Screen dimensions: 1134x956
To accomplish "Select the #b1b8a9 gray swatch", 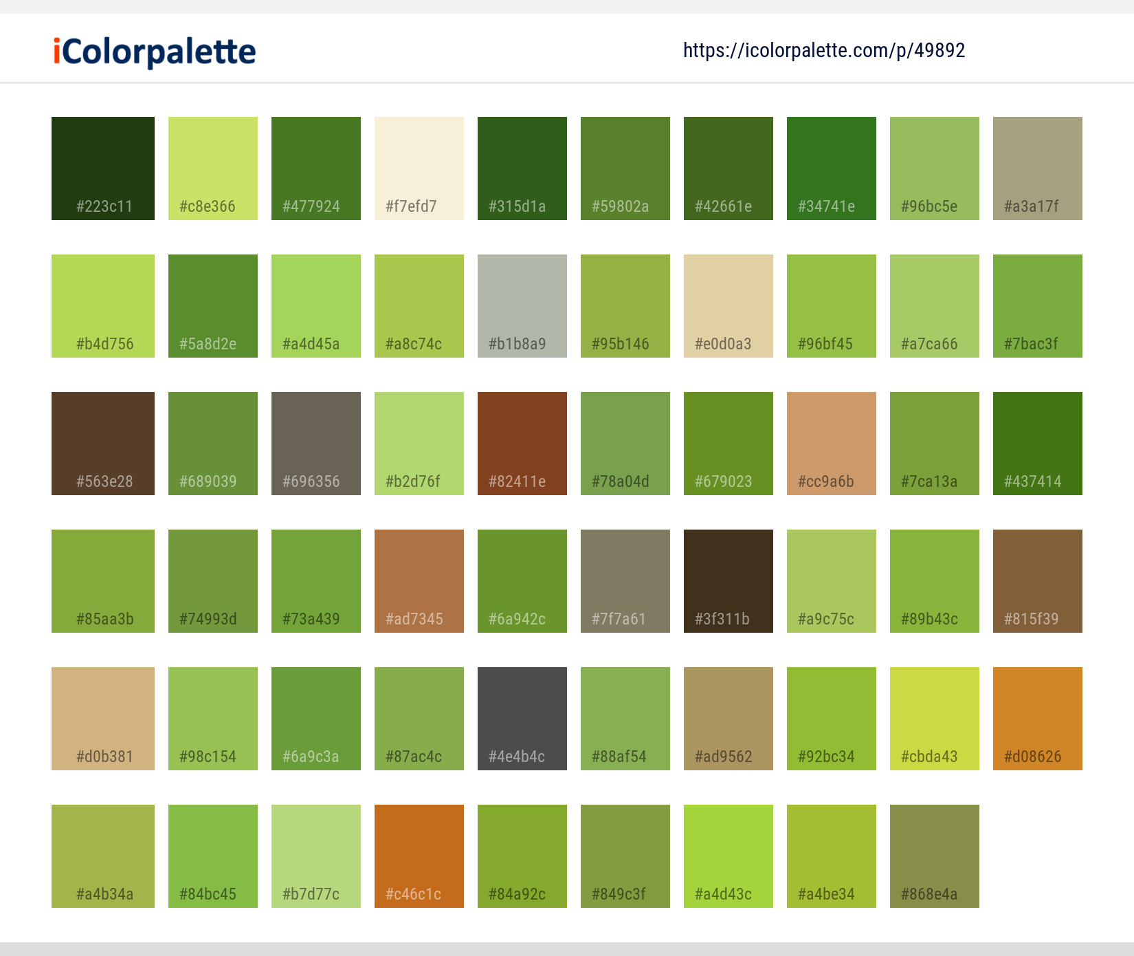I will pos(522,306).
